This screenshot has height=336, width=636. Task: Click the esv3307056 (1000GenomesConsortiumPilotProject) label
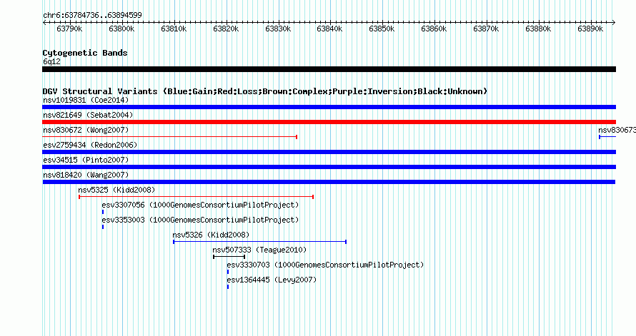[x=200, y=205]
